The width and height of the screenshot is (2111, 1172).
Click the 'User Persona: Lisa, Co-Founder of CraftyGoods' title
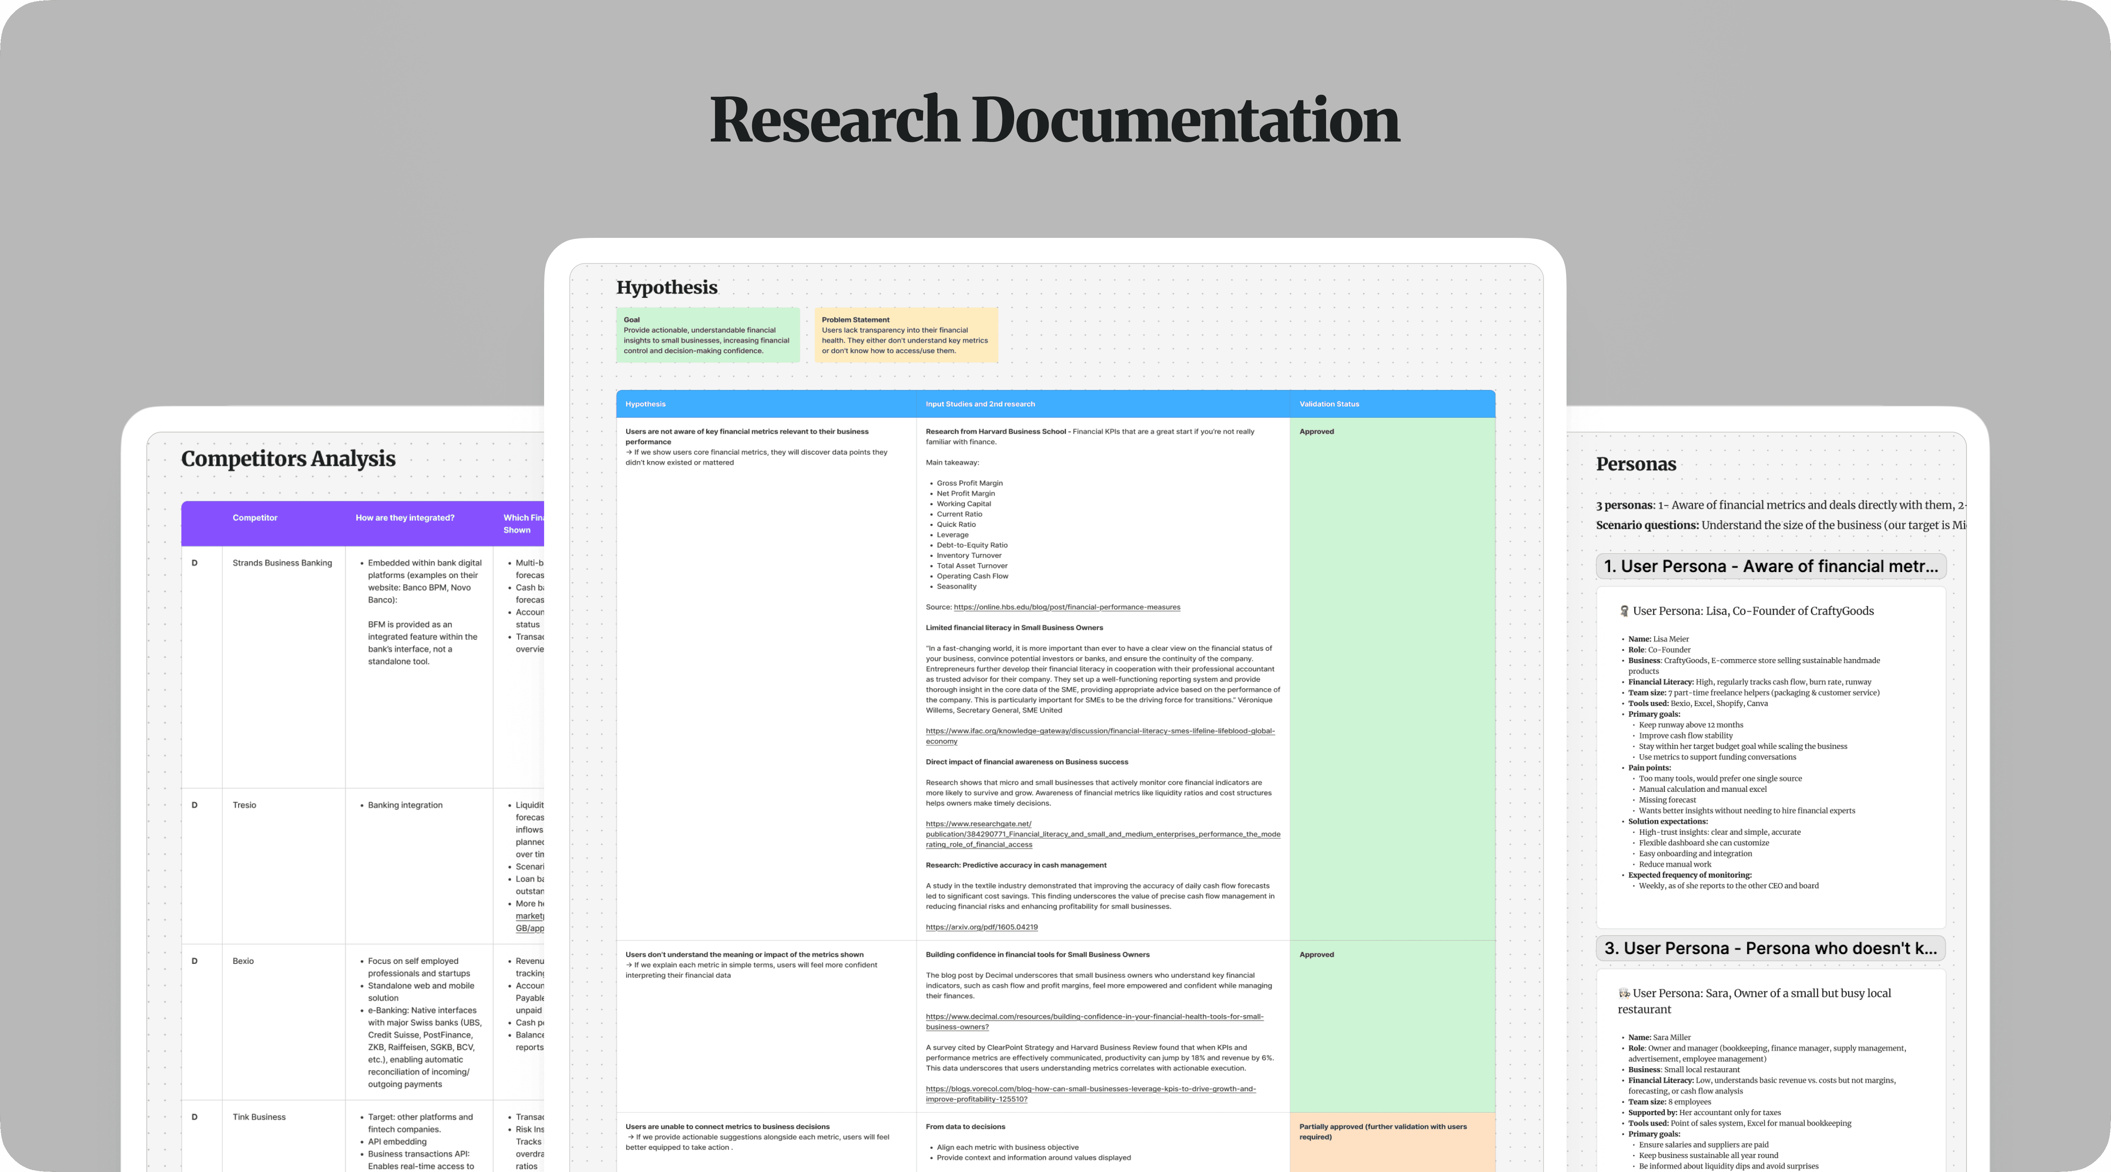pos(1753,612)
